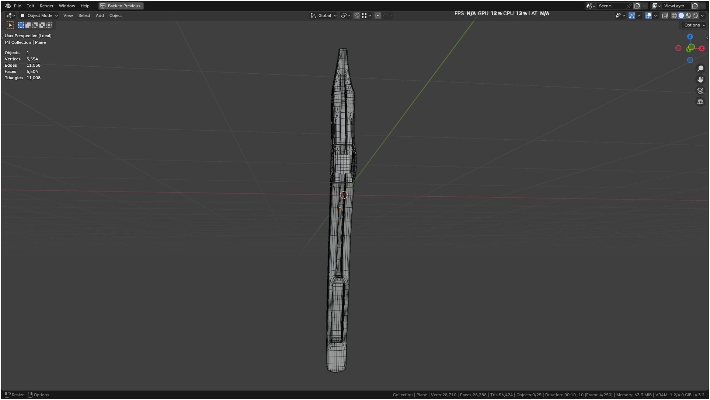Open the viewport Select menu

click(84, 15)
